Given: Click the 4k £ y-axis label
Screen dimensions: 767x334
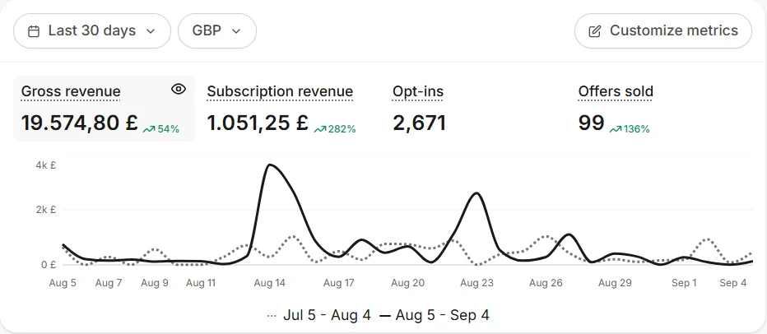Looking at the screenshot, I should pyautogui.click(x=46, y=165).
